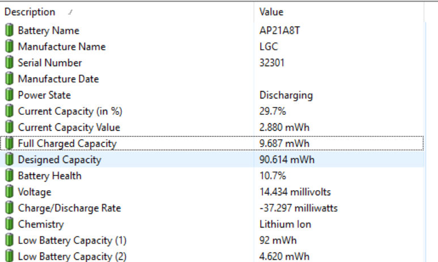438x262 pixels.
Task: Click the battery icon beside Current Capacity Value
Action: click(x=9, y=127)
